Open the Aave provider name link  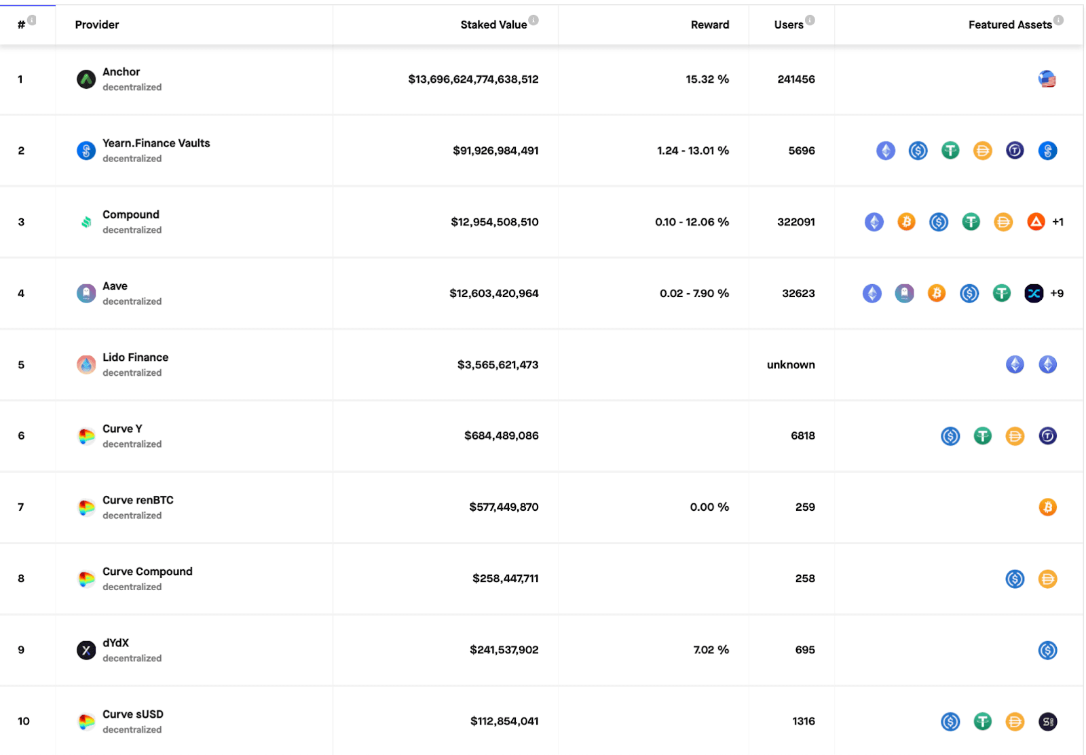pos(115,286)
